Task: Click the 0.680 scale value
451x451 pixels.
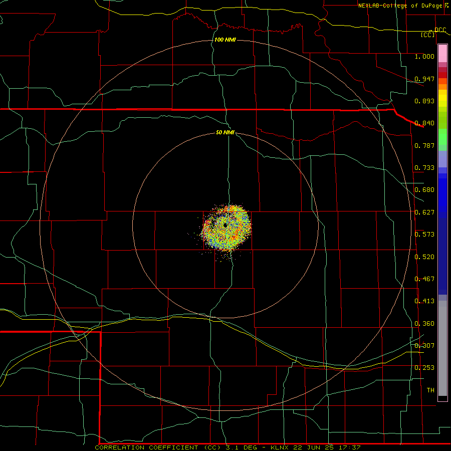Action: tap(424, 190)
